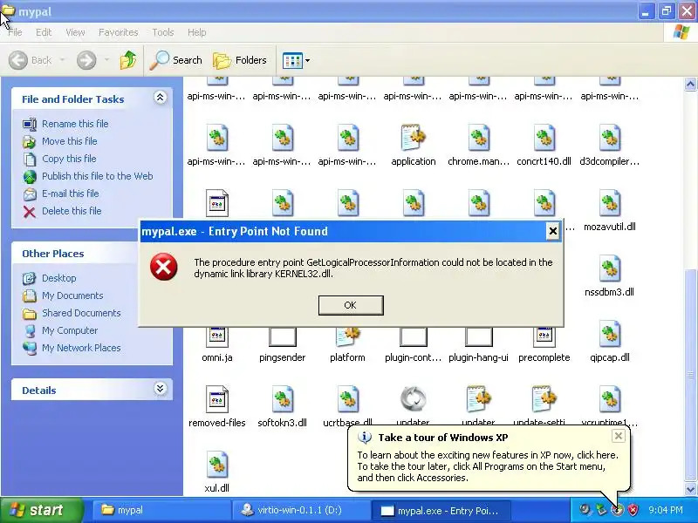Open the Tools menu
Image resolution: width=698 pixels, height=523 pixels.
pos(163,32)
